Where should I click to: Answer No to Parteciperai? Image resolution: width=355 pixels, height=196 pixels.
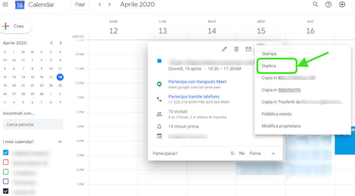click(x=242, y=153)
